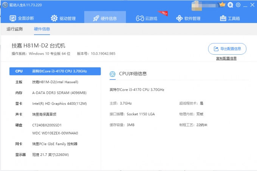Click the feedback speech bubble icon
Image resolution: width=257 pixels, height=171 pixels.
[x=230, y=5]
